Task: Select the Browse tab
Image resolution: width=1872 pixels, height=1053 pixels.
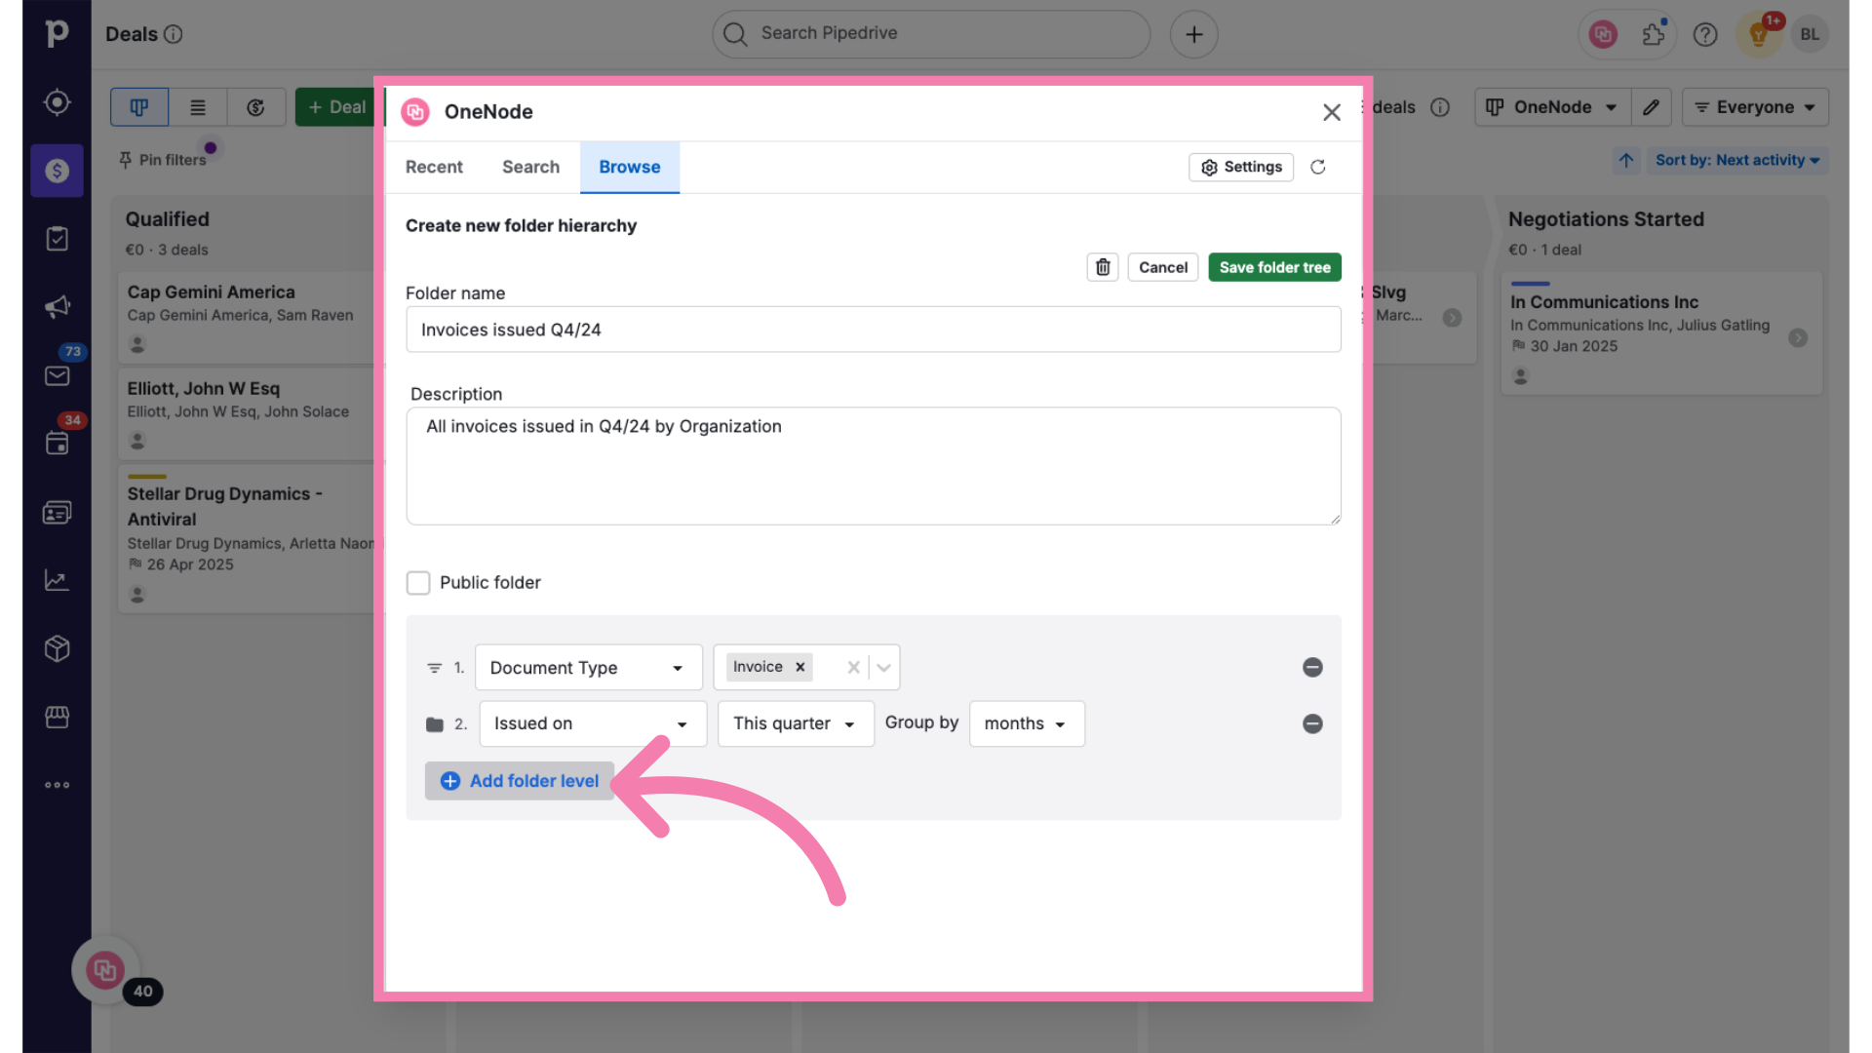Action: [x=630, y=168]
